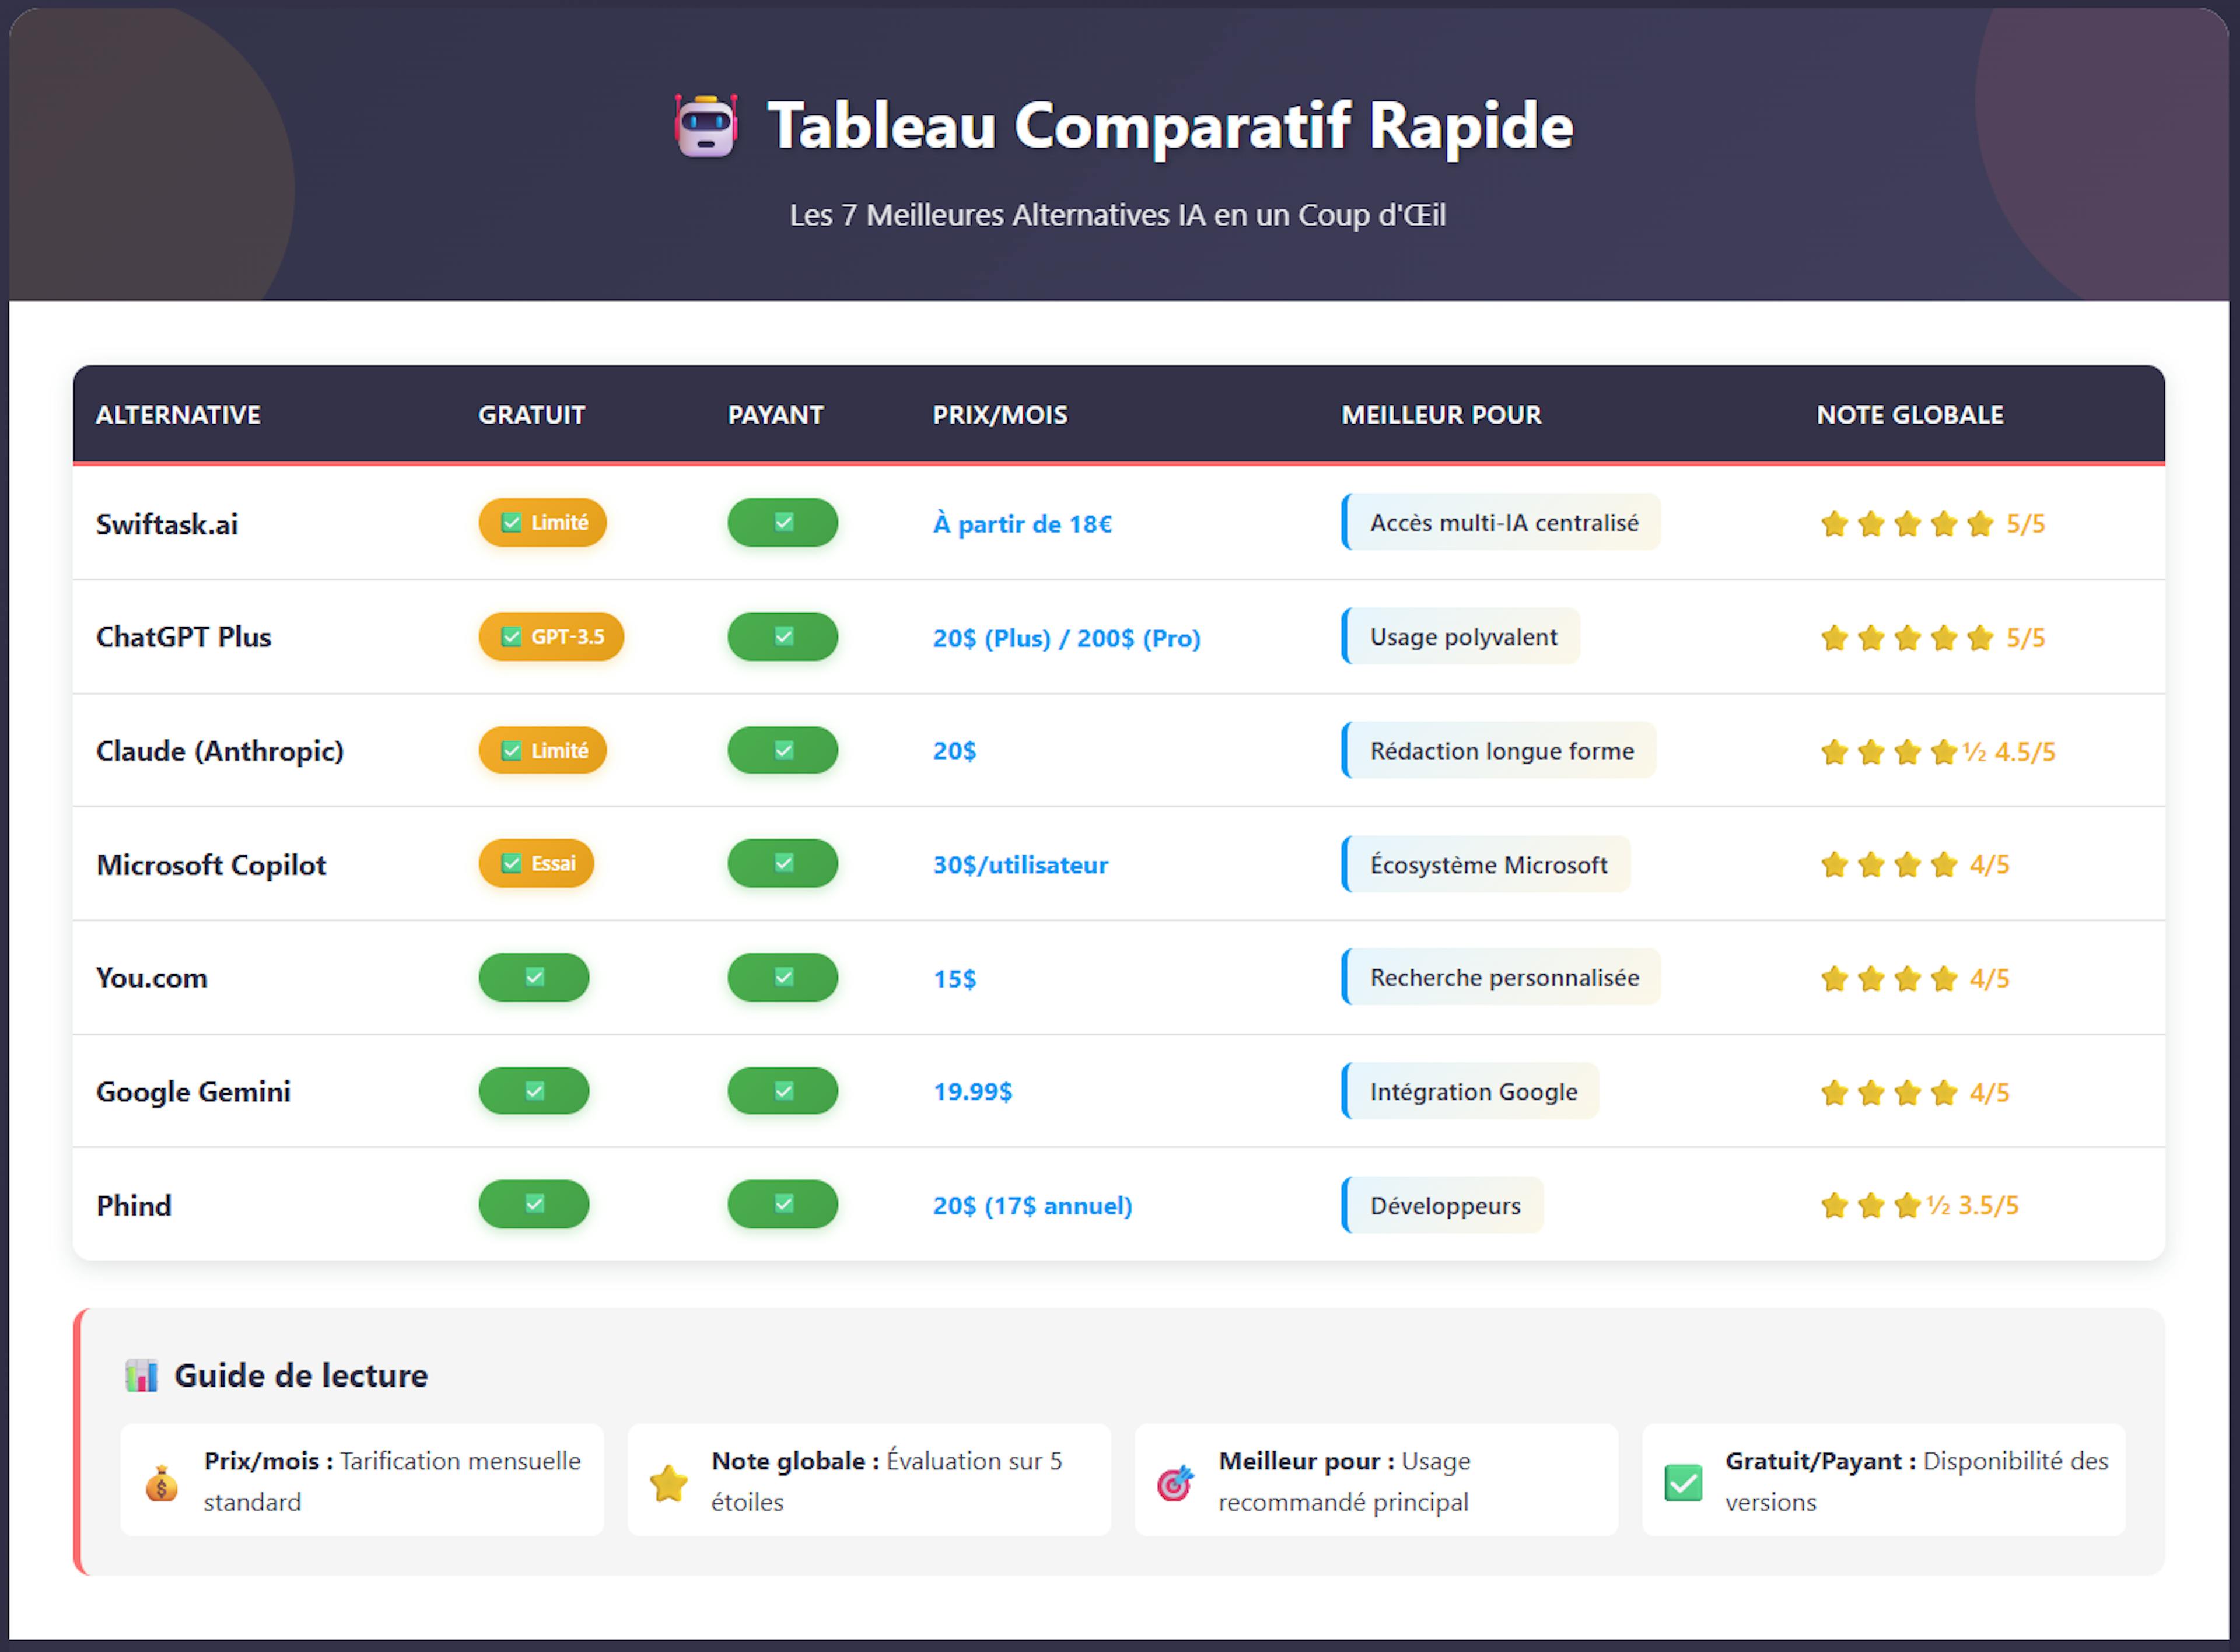The width and height of the screenshot is (2240, 1652).
Task: Click the "20$ (Plus) / 200$ (Pro)" price
Action: (x=1066, y=638)
